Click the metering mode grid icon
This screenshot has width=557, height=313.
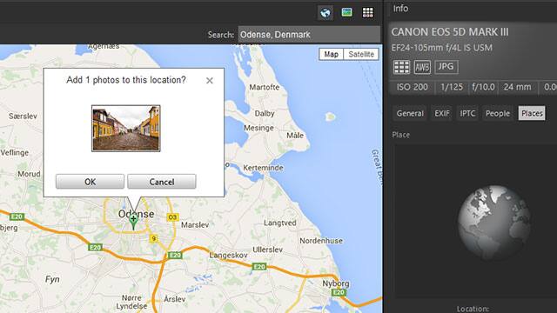click(x=401, y=67)
